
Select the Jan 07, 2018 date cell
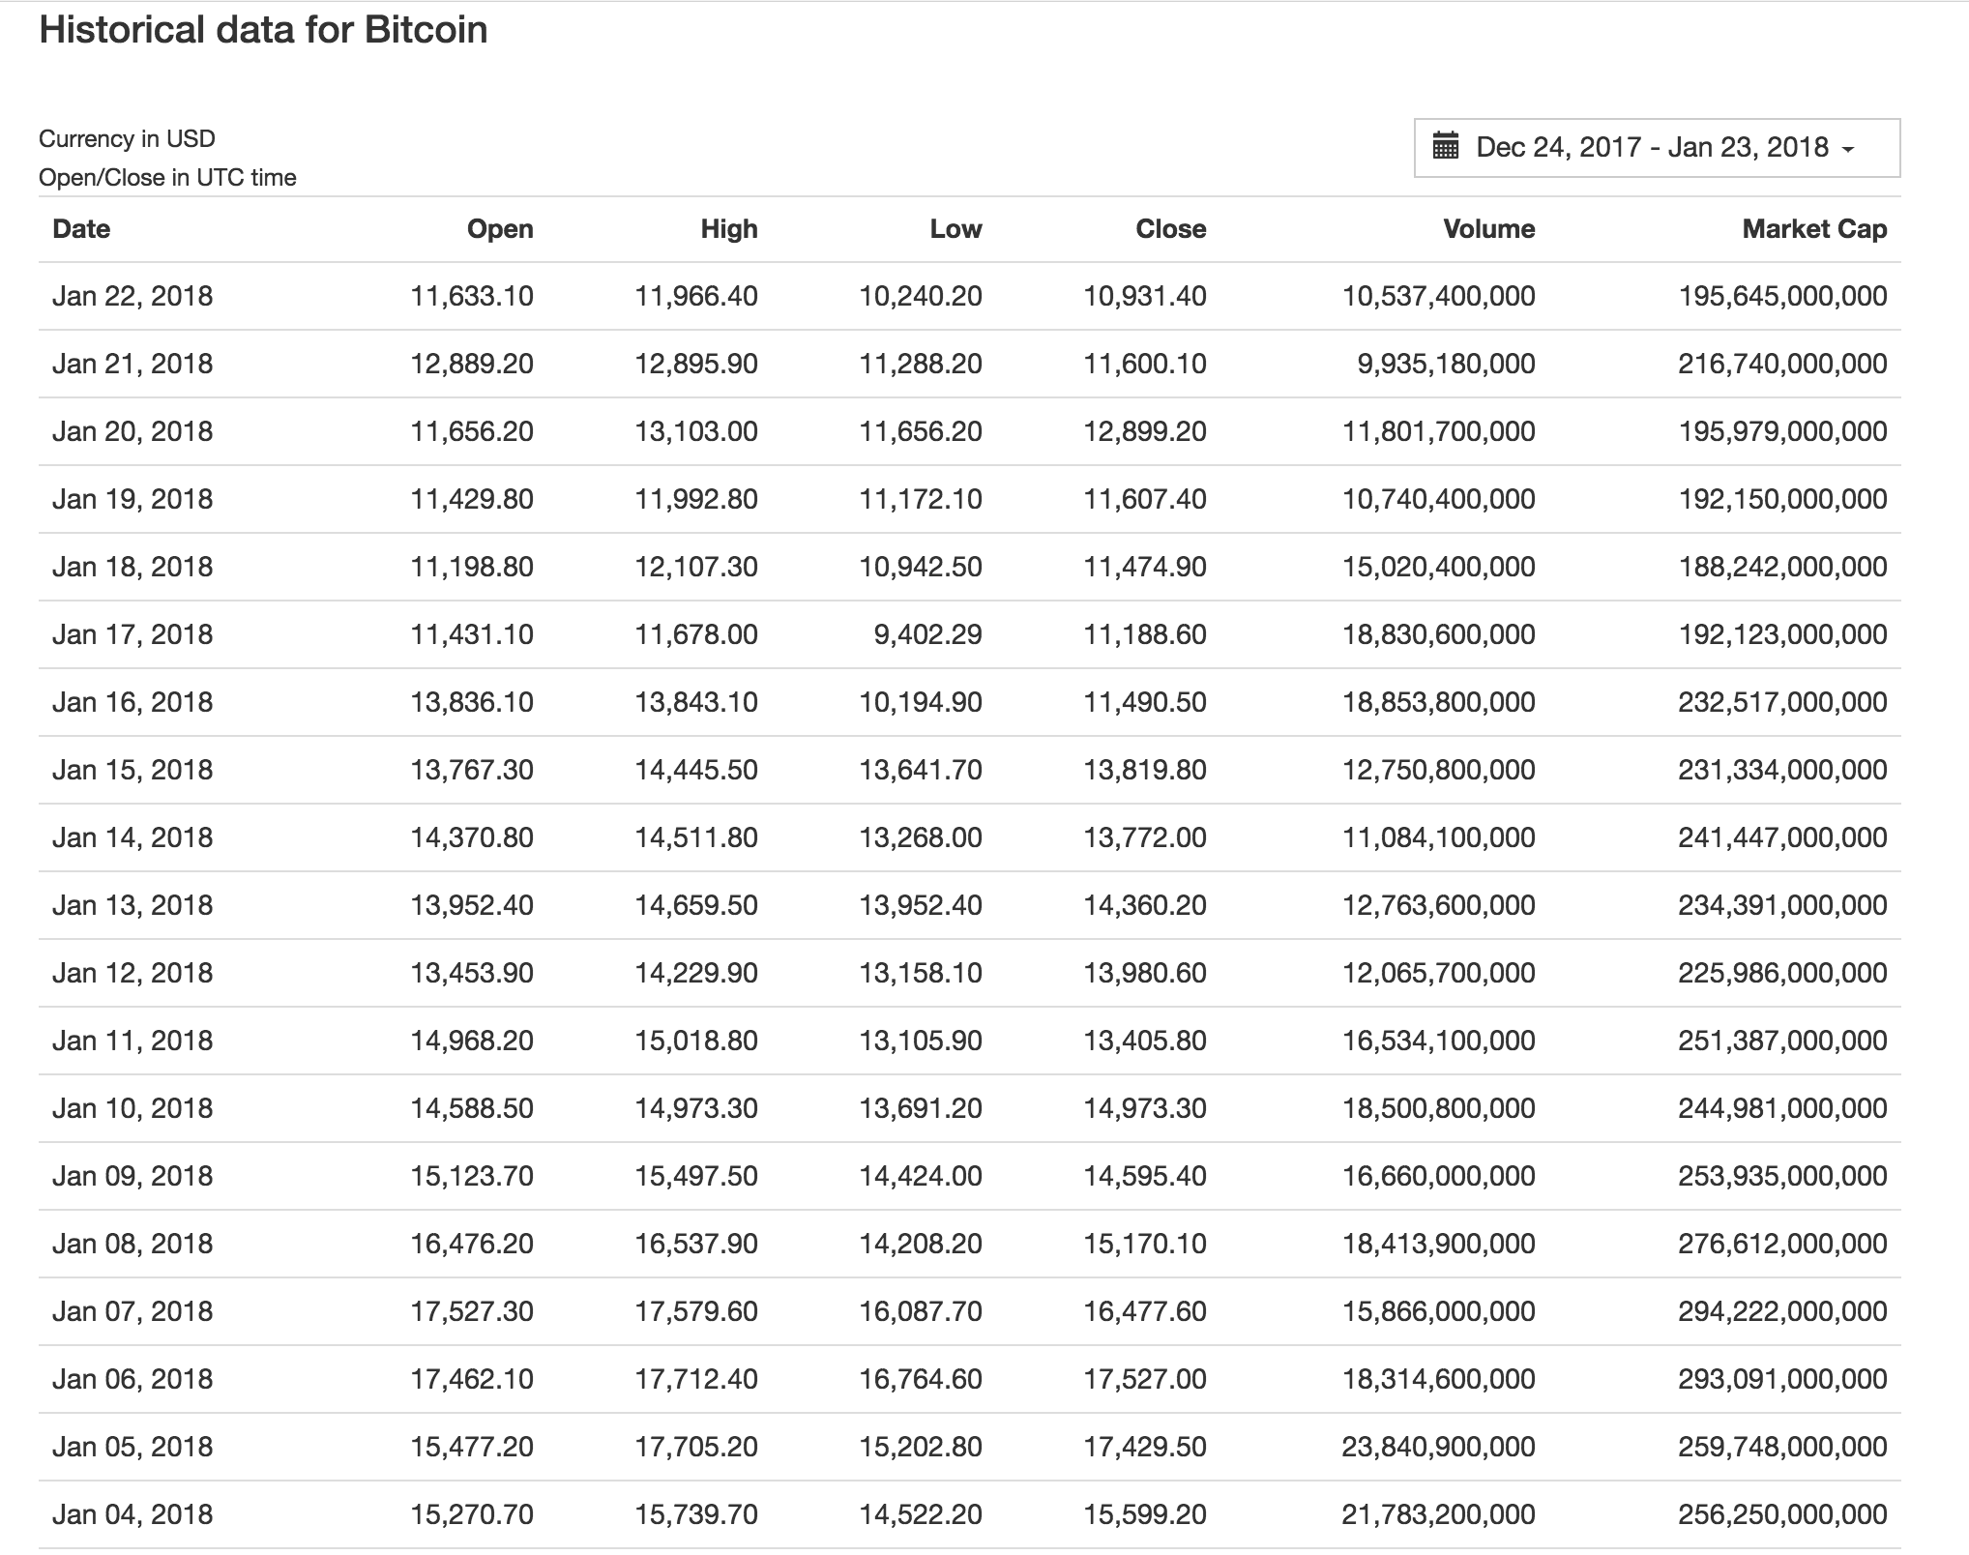(132, 1311)
